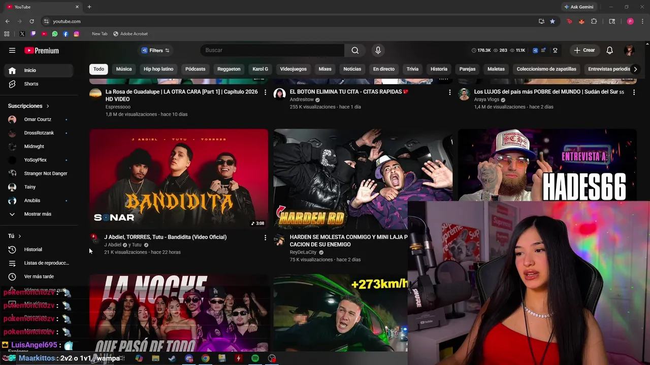
Task: Open Spotify from the taskbar
Action: click(255, 358)
